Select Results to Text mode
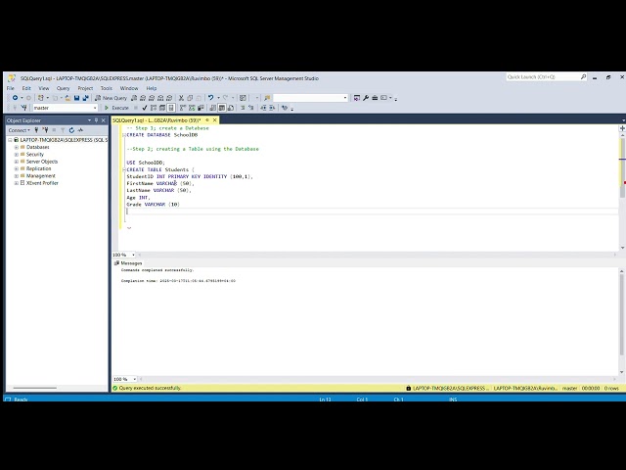626x470 pixels. click(x=213, y=108)
